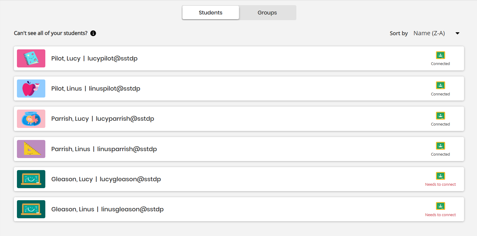
Task: Click Connected status for Pilot, Linus
Action: coord(440,94)
